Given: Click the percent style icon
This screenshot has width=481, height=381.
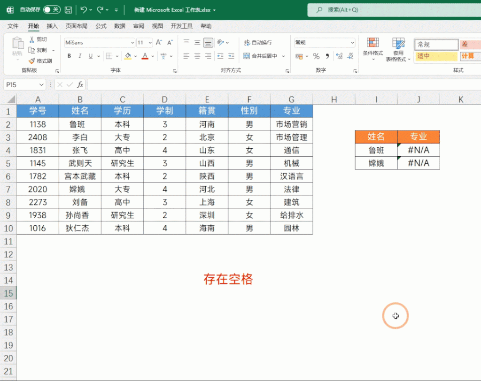Looking at the screenshot, I should tap(316, 56).
